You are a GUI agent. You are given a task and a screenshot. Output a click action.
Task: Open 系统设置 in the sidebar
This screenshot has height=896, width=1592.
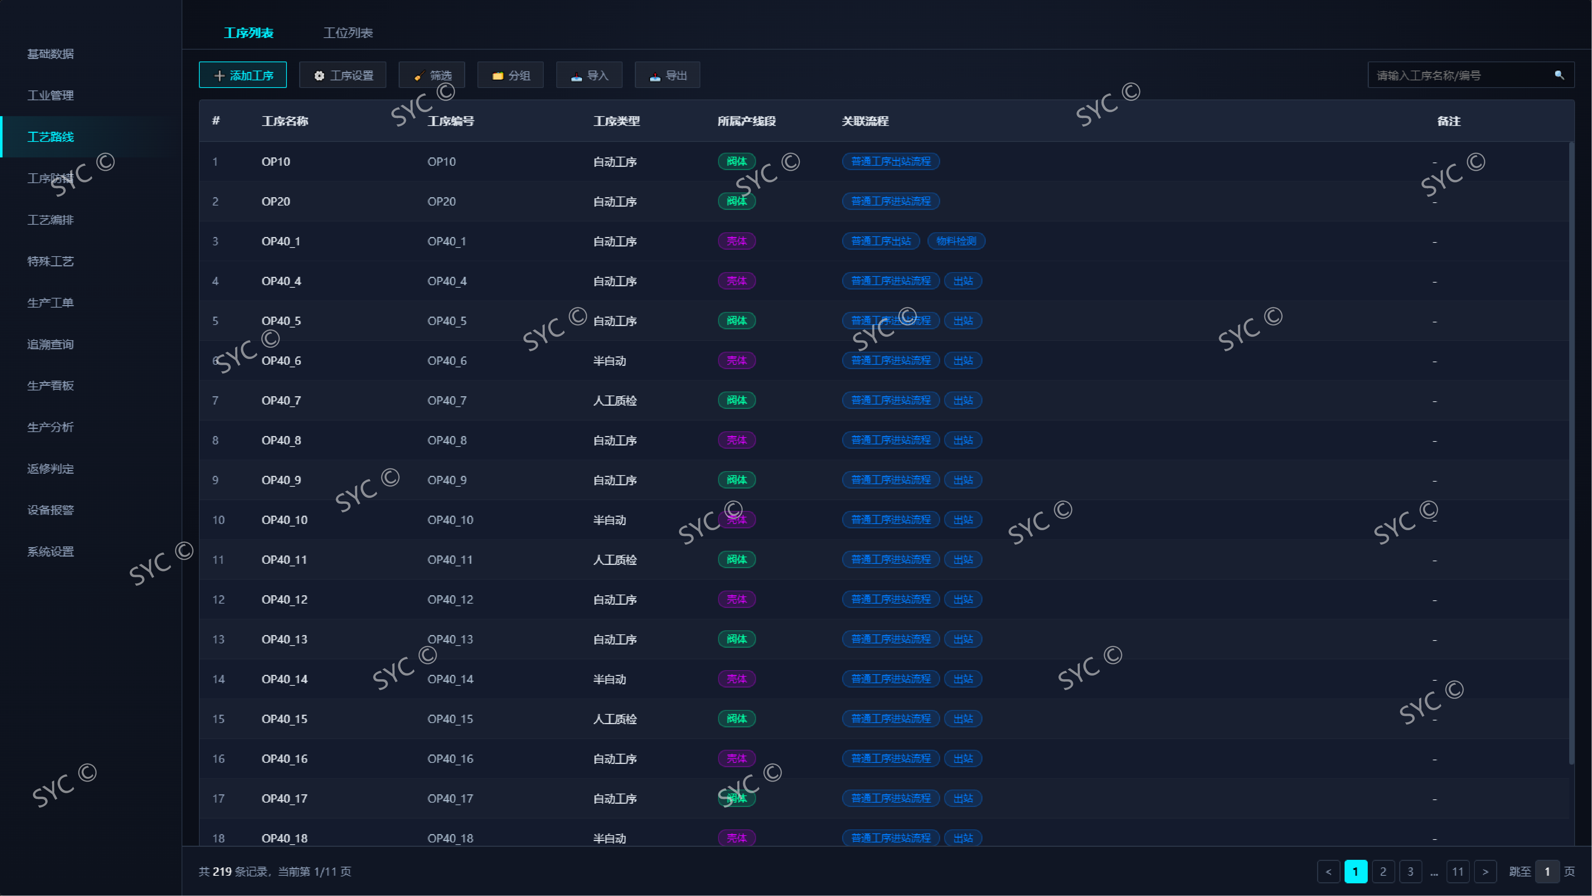point(51,551)
